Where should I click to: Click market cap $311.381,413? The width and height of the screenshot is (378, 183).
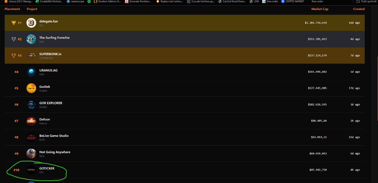tap(317, 39)
